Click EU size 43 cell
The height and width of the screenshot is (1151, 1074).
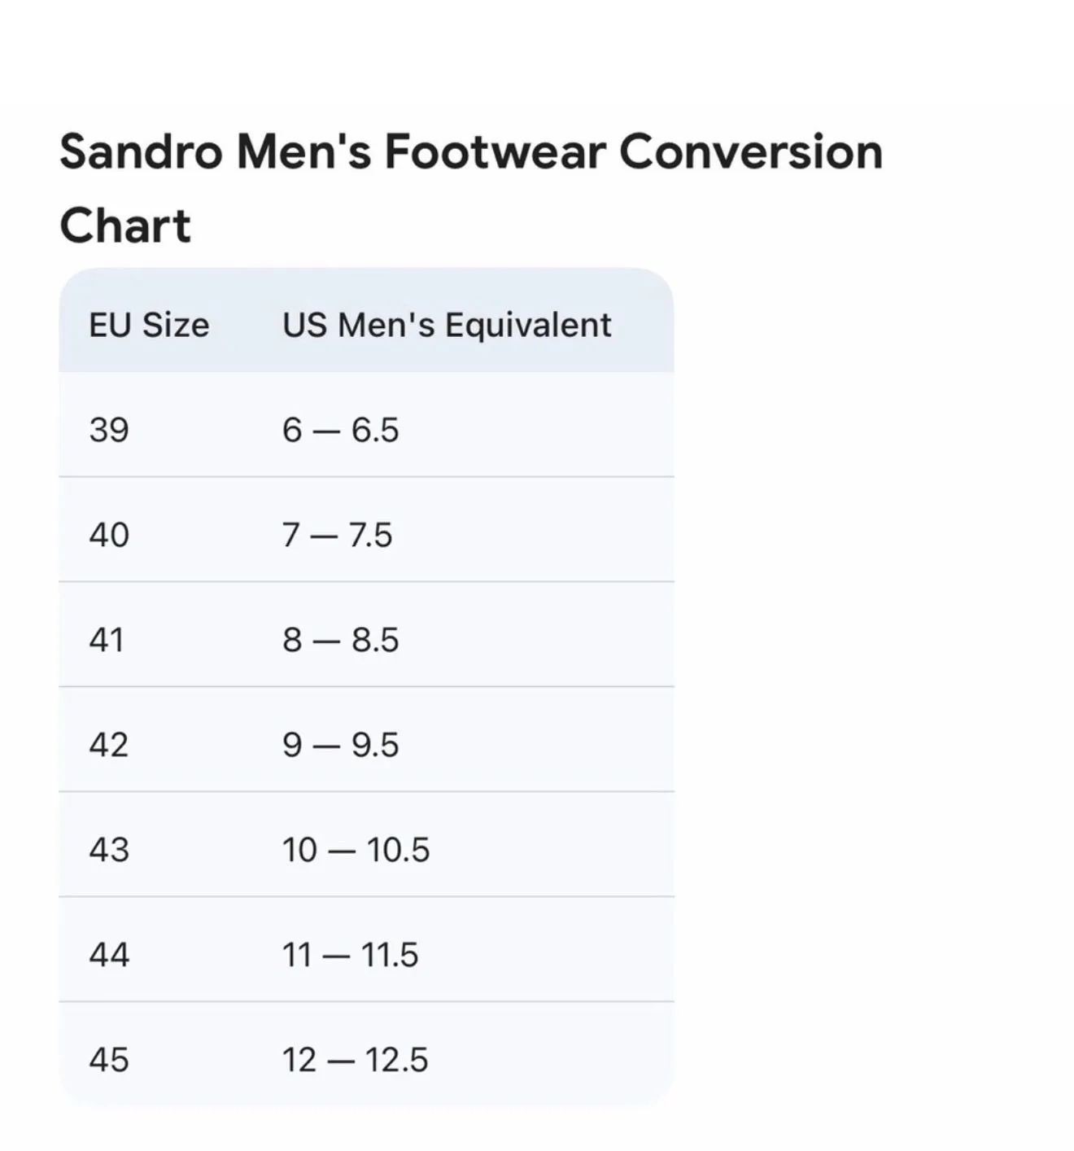tap(109, 850)
